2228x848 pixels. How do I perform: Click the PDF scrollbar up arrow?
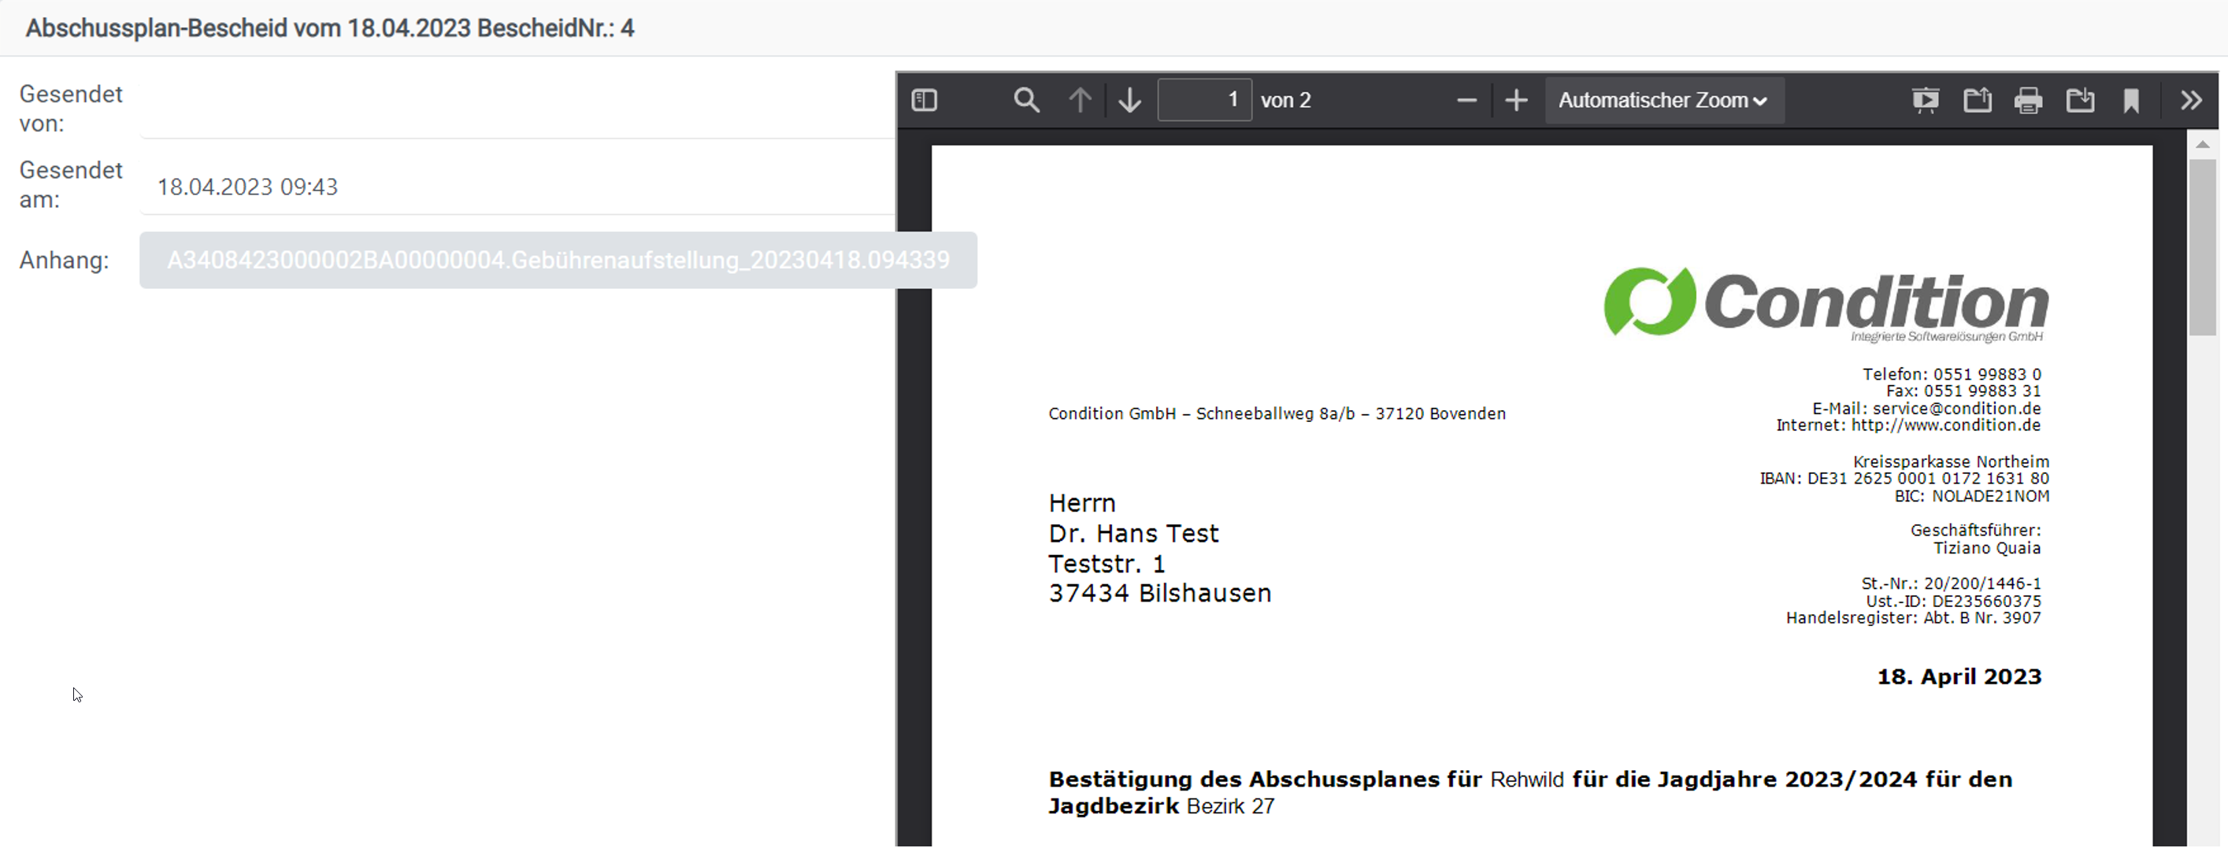point(2203,144)
